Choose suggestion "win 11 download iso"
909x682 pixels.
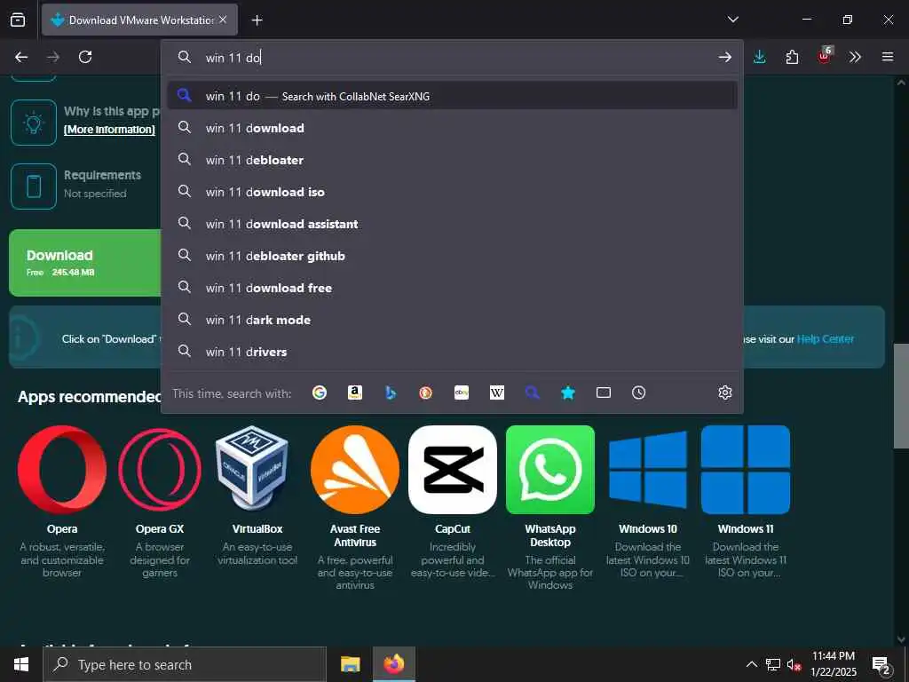pyautogui.click(x=452, y=192)
